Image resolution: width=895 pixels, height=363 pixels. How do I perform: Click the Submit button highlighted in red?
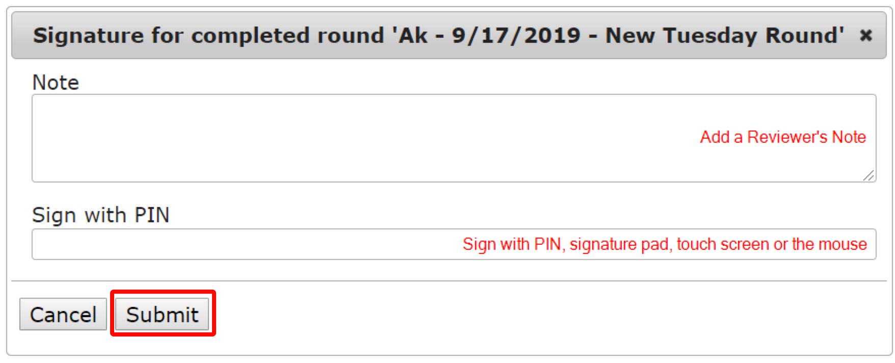pos(163,315)
